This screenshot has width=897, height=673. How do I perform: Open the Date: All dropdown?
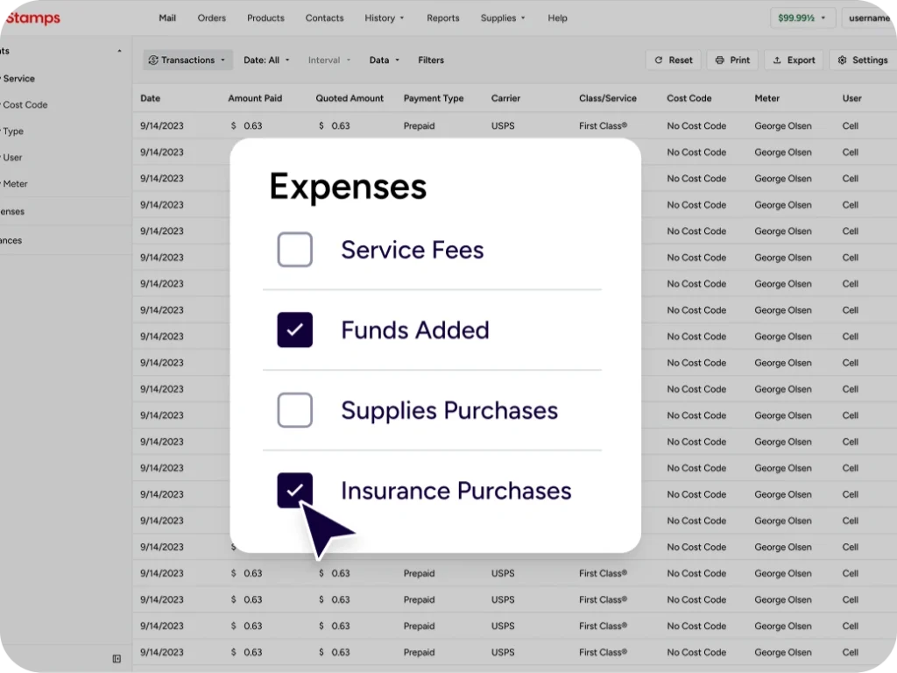pyautogui.click(x=266, y=60)
